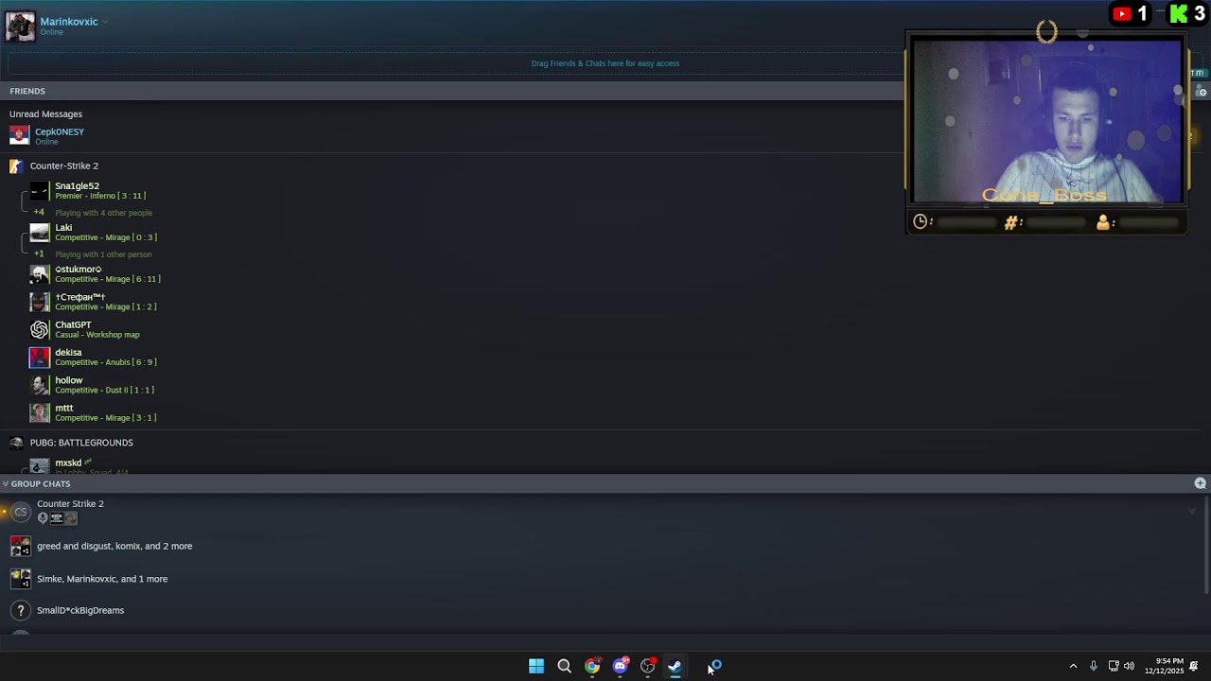Screen dimensions: 1211x681
Task: Open CepkONESY unread message chat
Action: [x=60, y=136]
